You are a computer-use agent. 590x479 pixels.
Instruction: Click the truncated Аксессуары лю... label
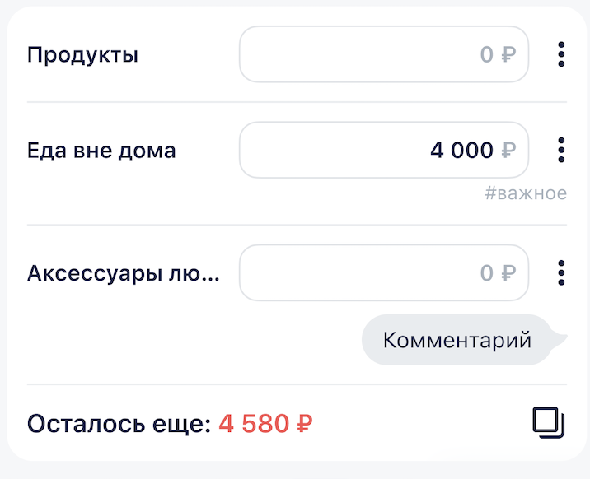[x=124, y=273]
